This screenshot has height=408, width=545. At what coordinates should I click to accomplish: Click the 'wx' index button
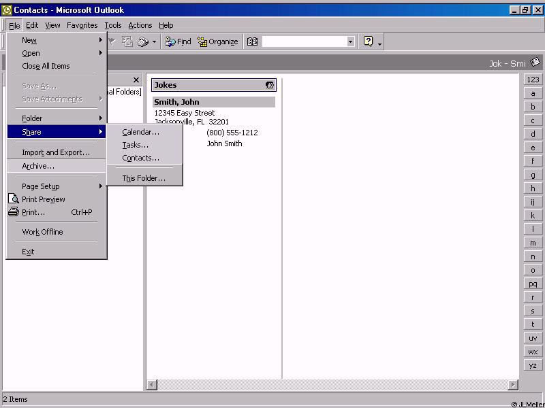(x=533, y=352)
